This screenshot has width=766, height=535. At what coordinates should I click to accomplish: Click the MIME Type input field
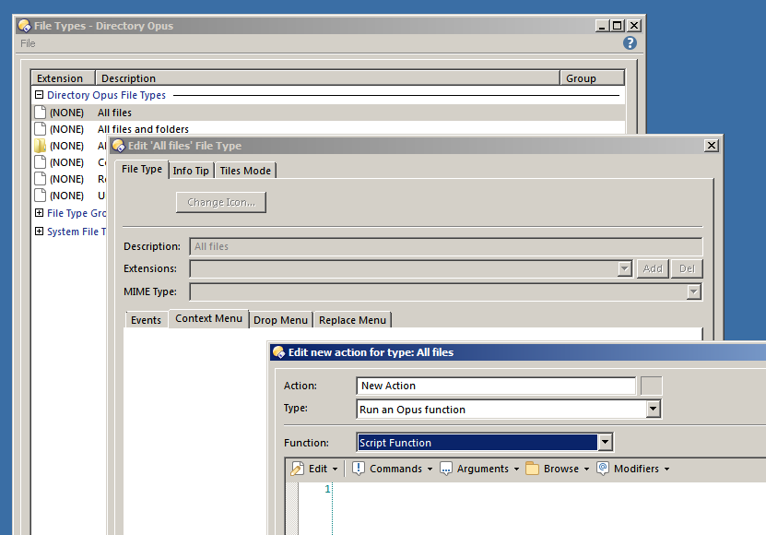pos(438,292)
